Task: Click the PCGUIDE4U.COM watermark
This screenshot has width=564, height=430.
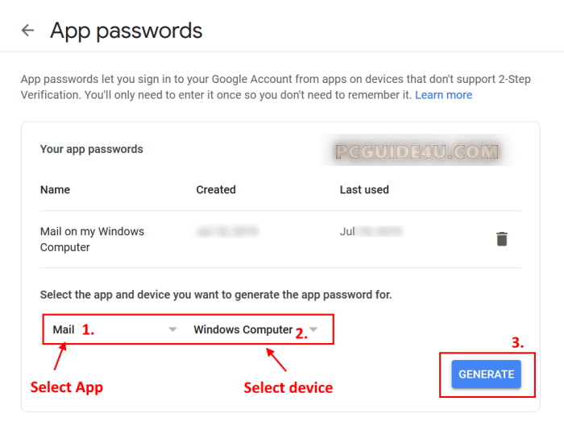Action: tap(417, 151)
